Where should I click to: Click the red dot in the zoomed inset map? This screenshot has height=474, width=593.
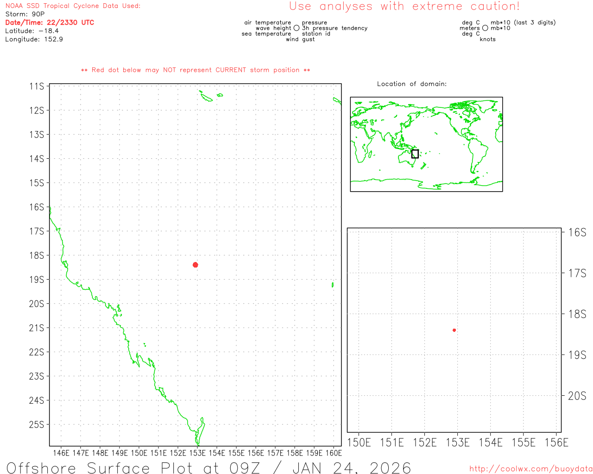454,330
